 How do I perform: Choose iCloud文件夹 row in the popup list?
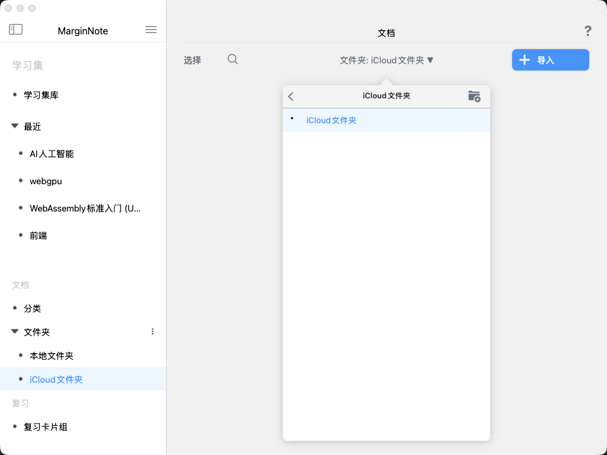(x=386, y=120)
